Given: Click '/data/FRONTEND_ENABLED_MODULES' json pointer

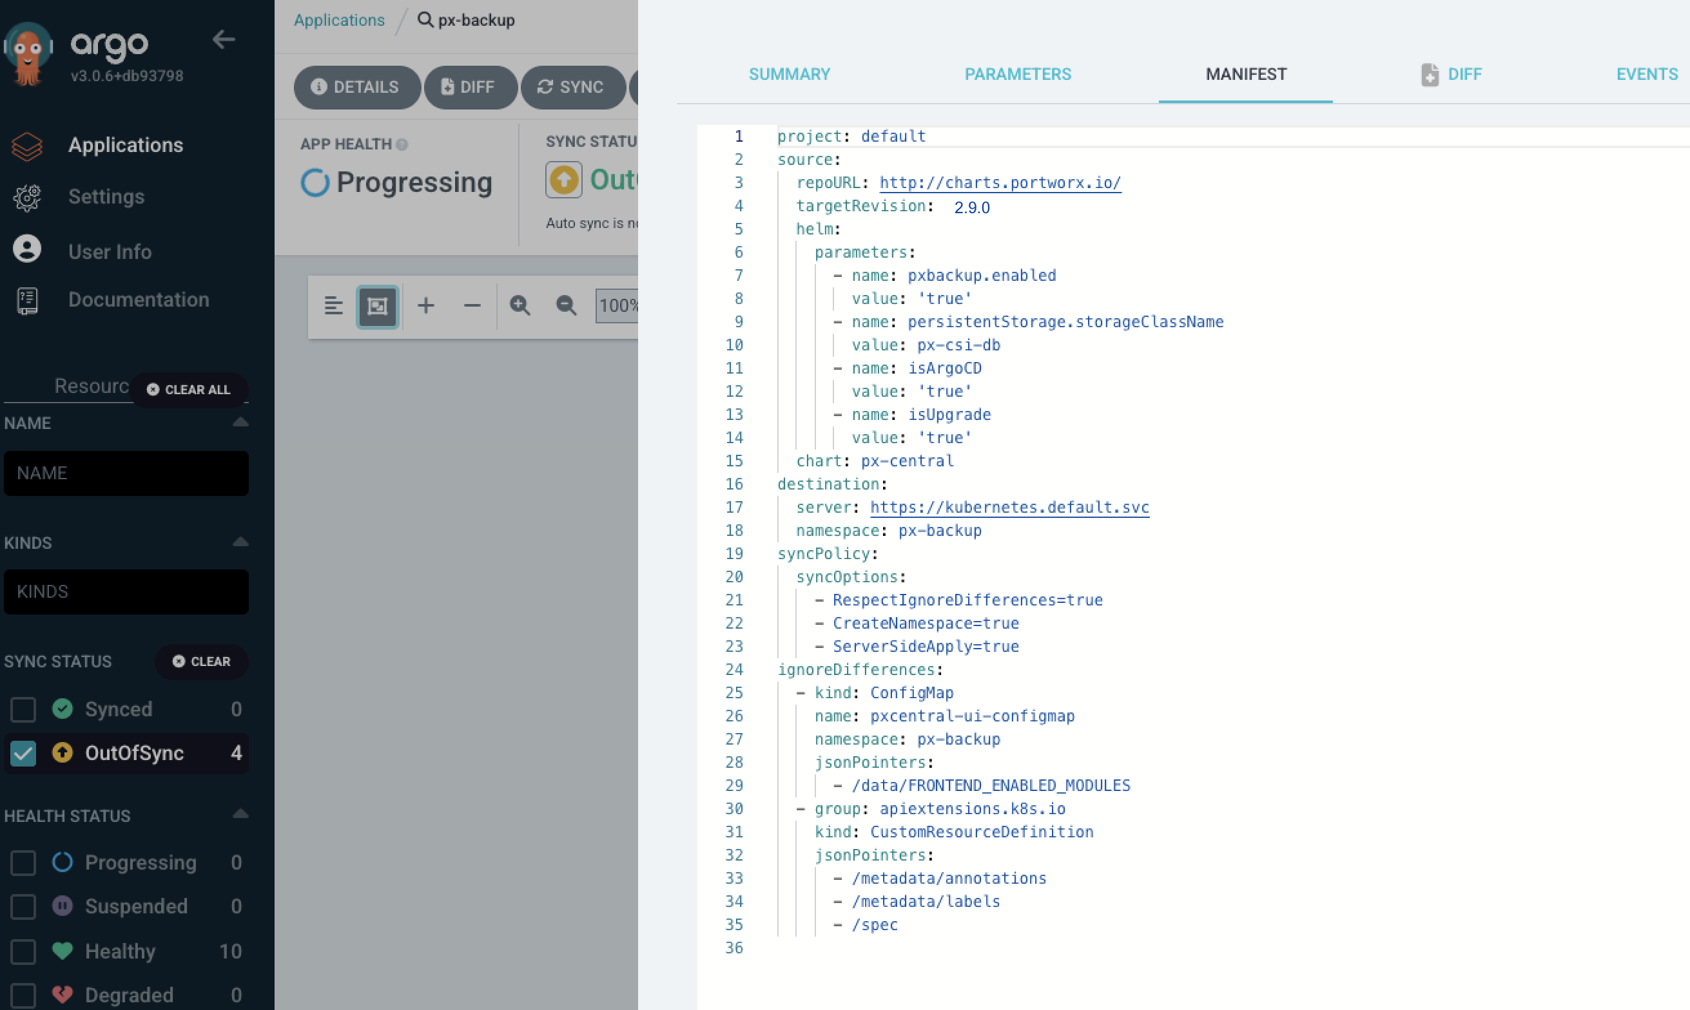Looking at the screenshot, I should (x=991, y=785).
